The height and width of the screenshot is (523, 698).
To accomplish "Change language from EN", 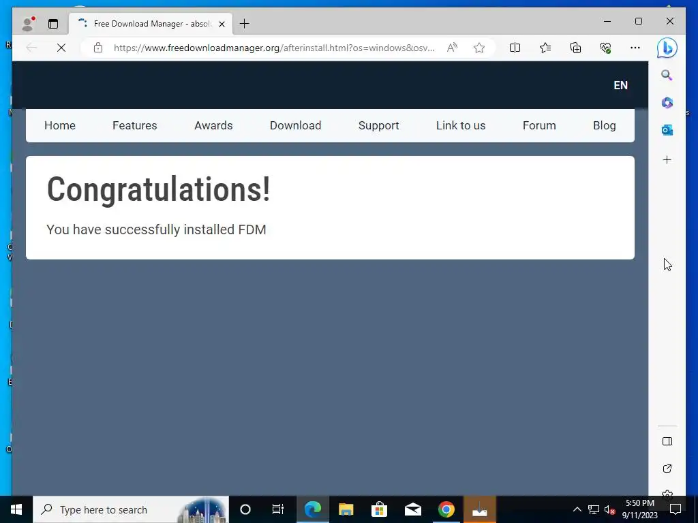I will point(620,85).
